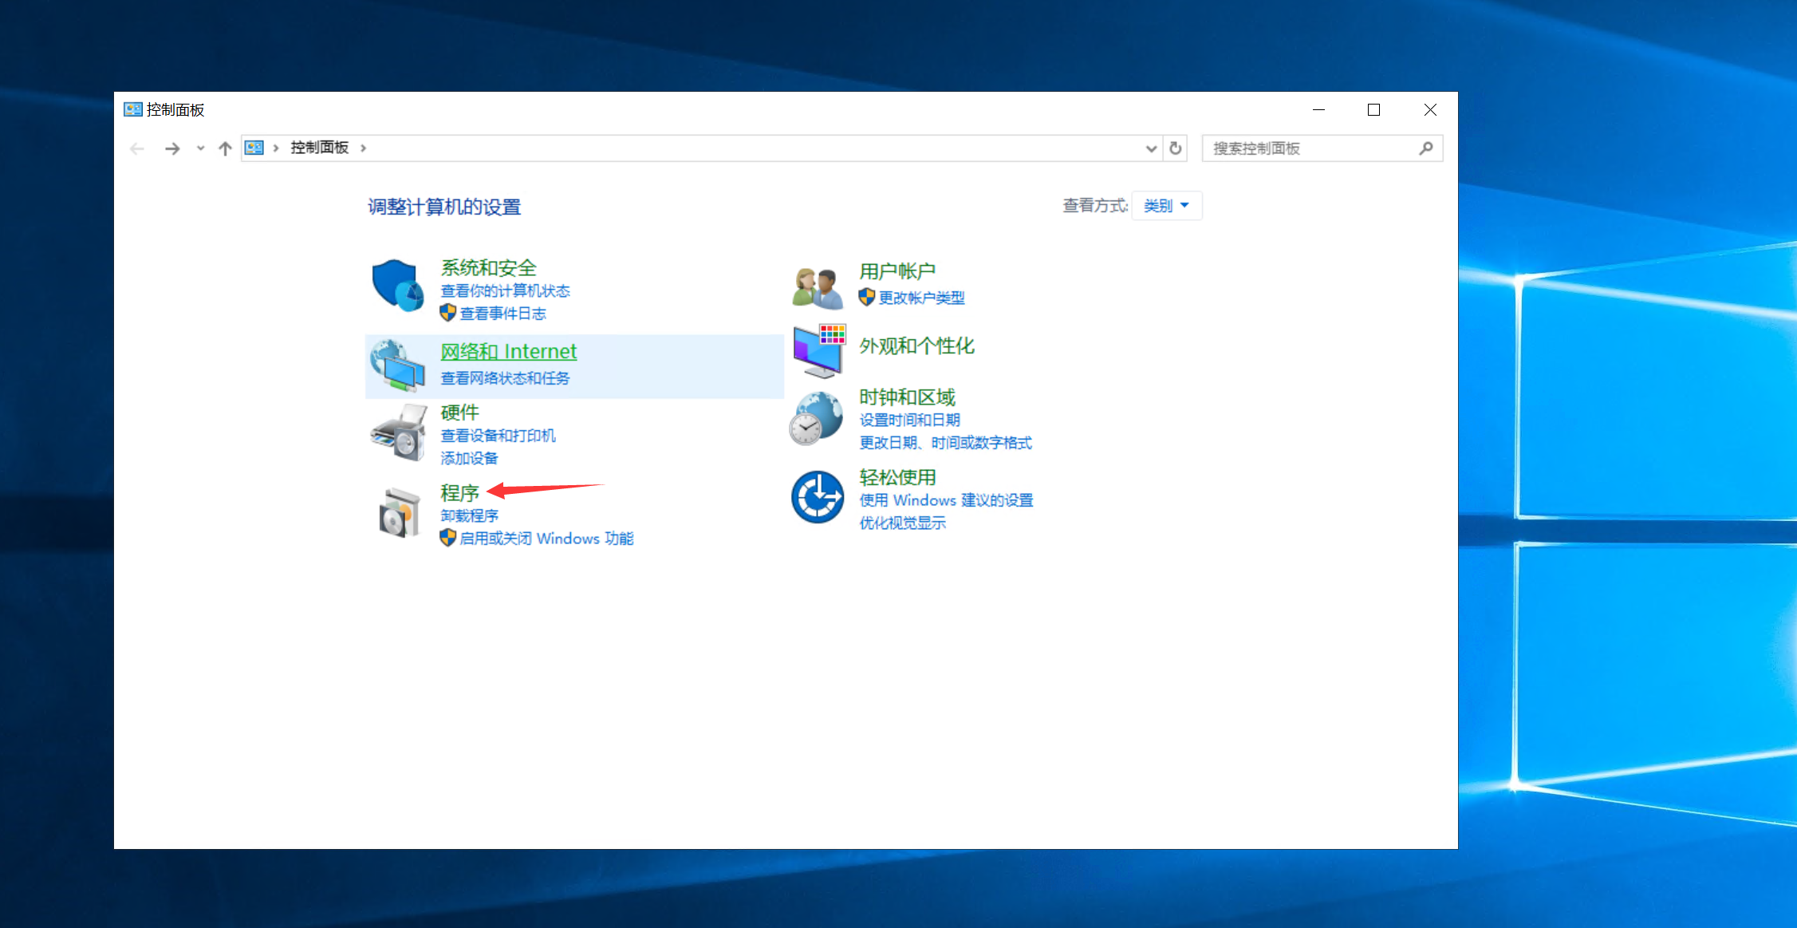Image resolution: width=1797 pixels, height=928 pixels.
Task: Open the 类别 view-by dropdown
Action: 1166,206
